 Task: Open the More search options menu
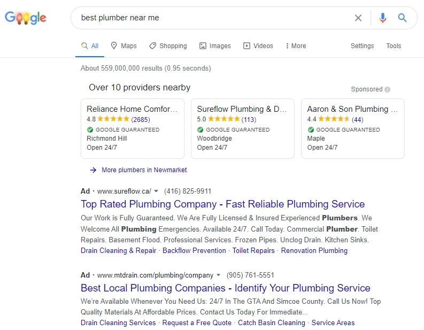[x=296, y=46]
